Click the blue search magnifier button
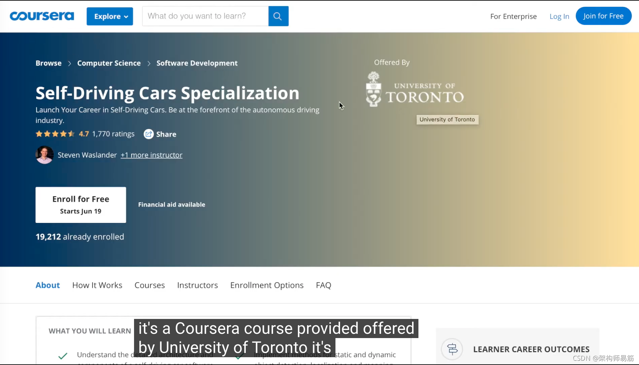The height and width of the screenshot is (365, 639). click(278, 16)
